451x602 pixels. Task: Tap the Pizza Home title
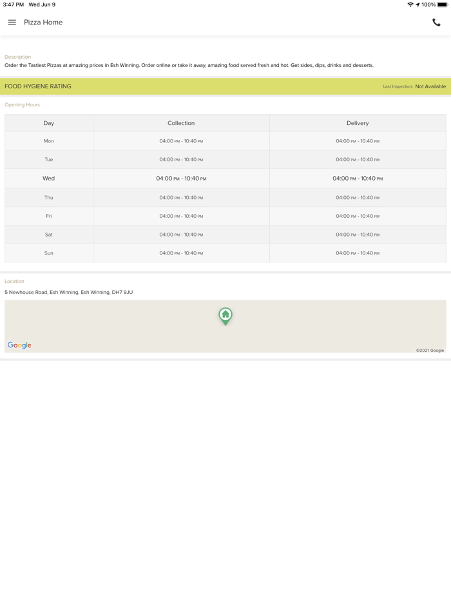(43, 23)
